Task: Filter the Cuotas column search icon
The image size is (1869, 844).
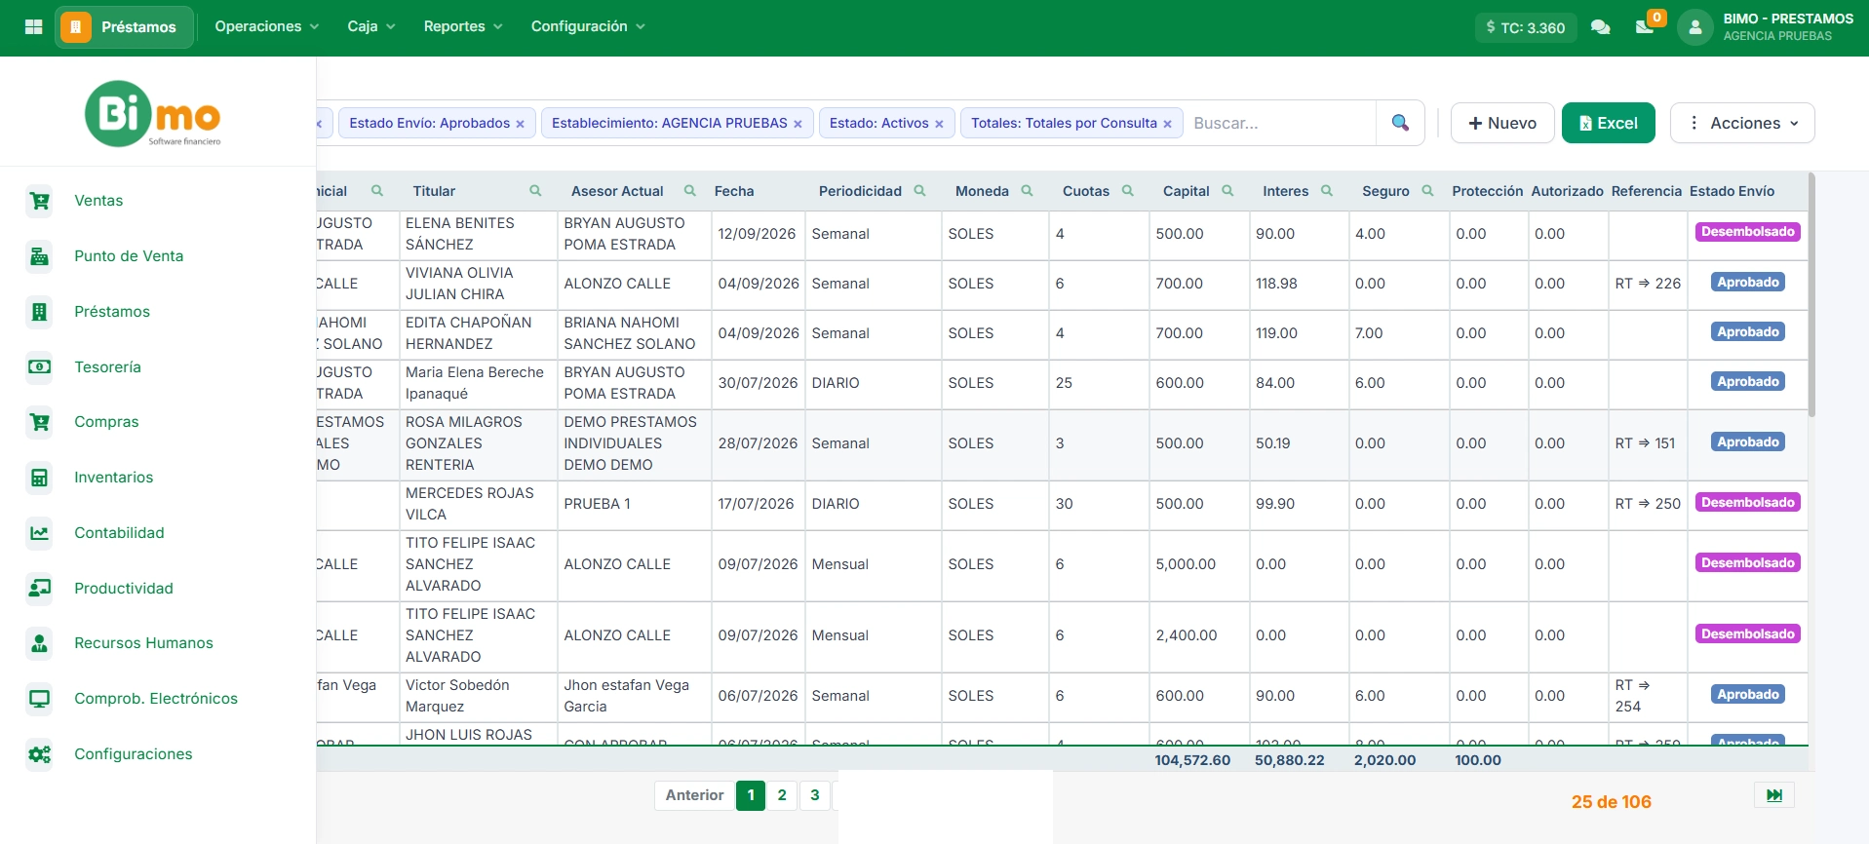Action: (1127, 191)
